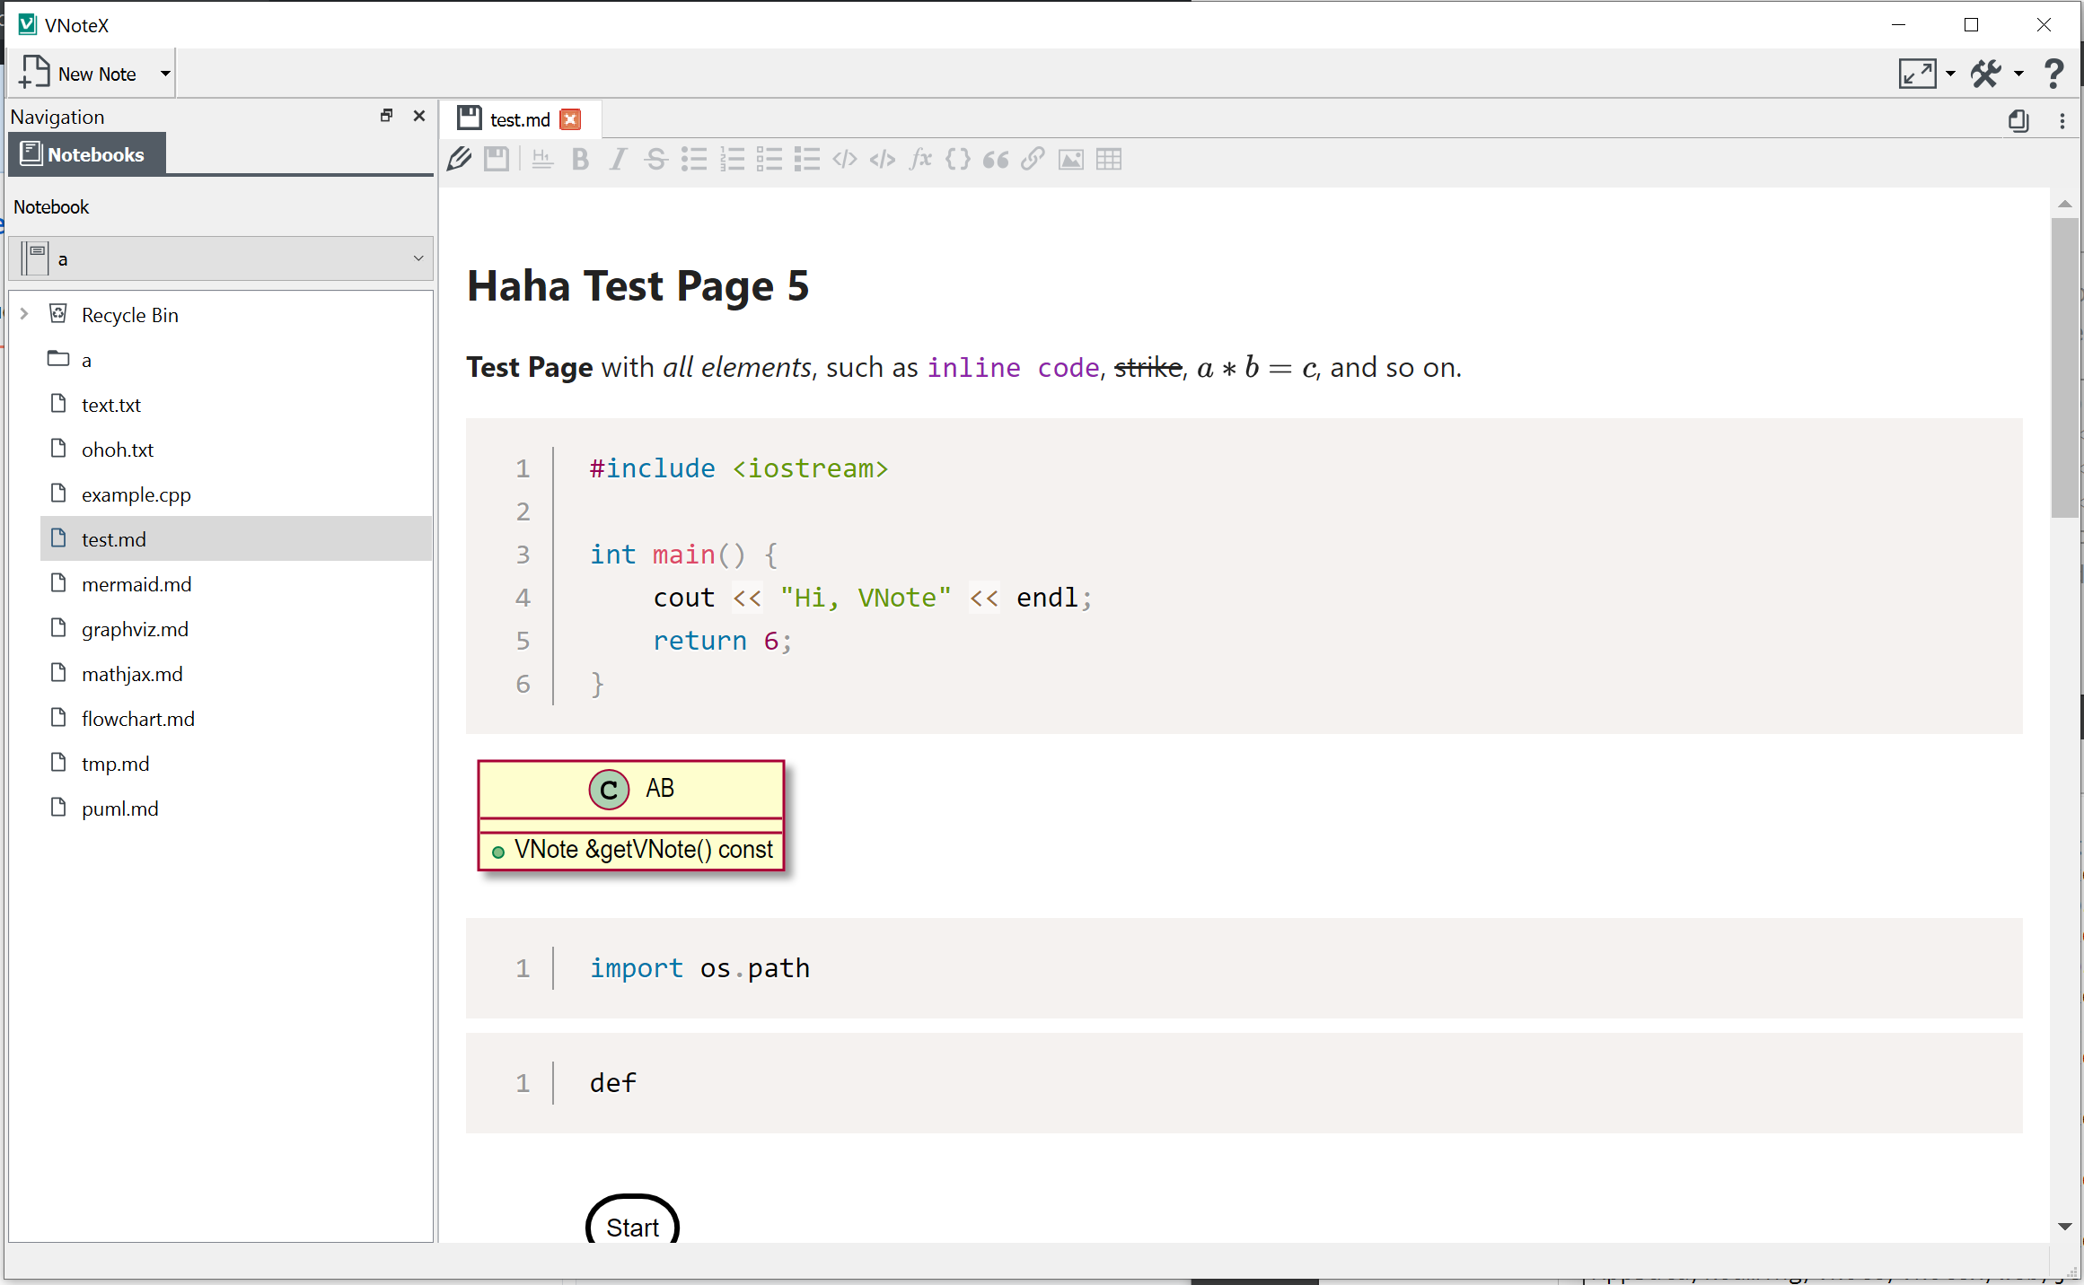Close the test.md tab
Viewport: 2084px width, 1285px height.
tap(570, 118)
